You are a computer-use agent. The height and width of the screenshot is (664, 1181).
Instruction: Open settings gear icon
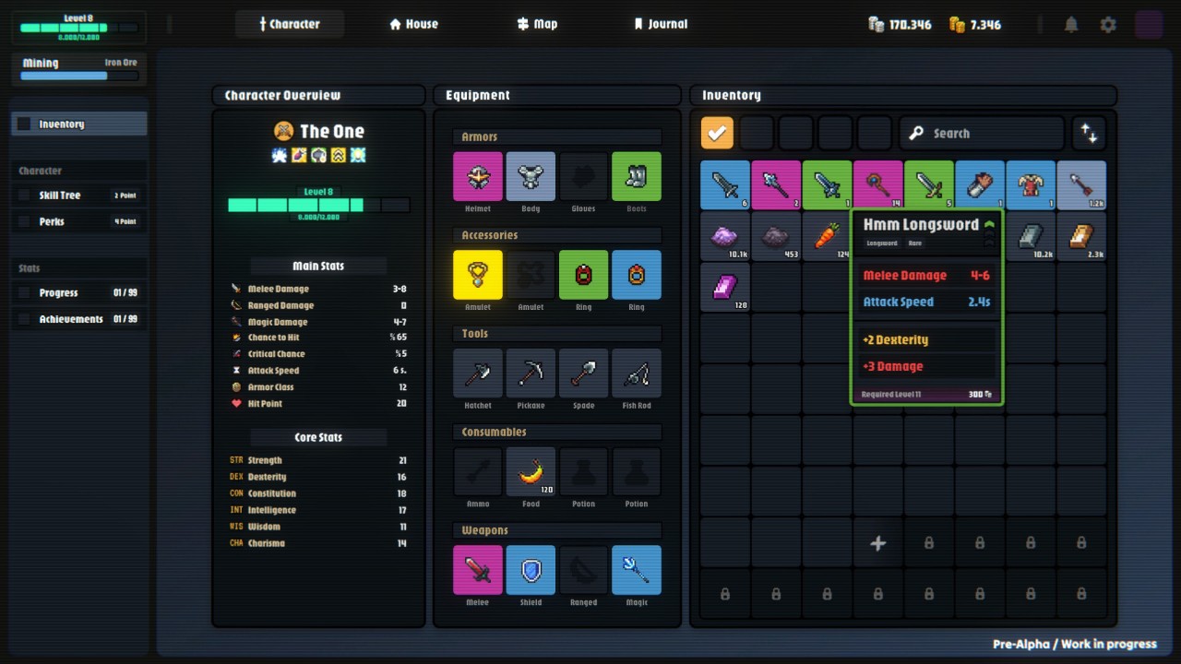[1108, 25]
